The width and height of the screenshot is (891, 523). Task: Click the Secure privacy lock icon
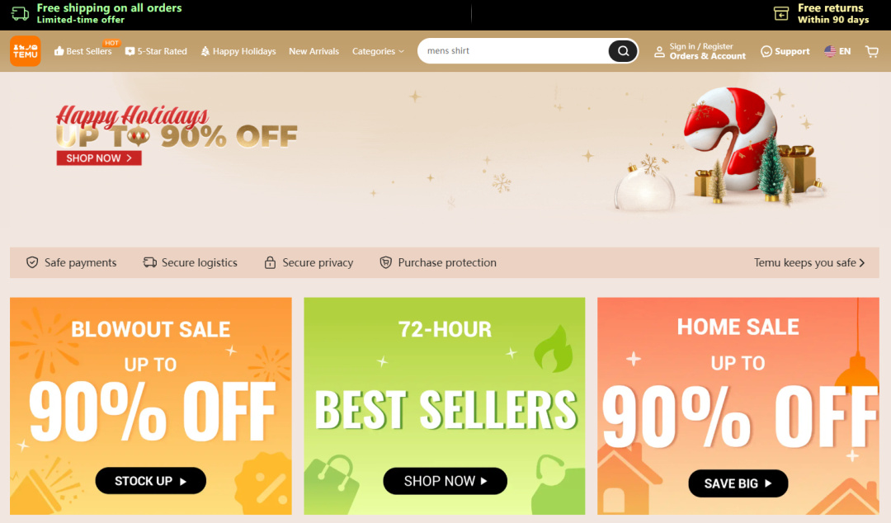tap(270, 262)
